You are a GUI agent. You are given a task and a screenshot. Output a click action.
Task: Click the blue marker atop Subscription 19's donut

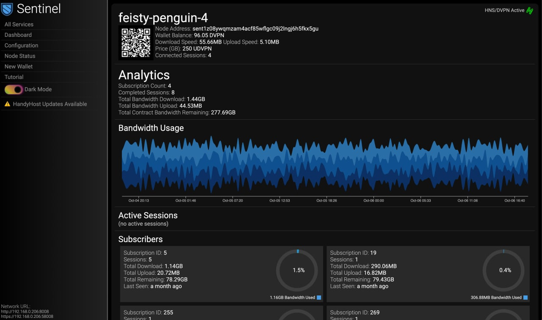pos(504,251)
